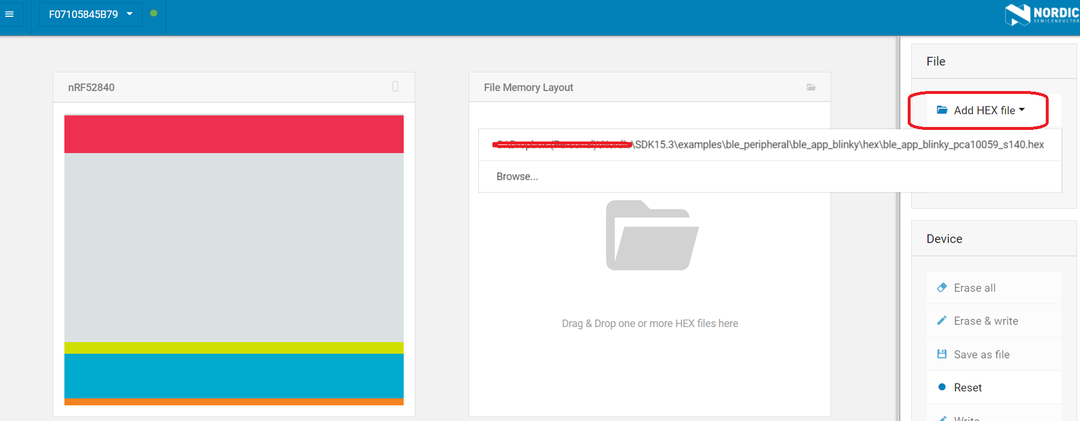Click the large folder icon in drop area
The height and width of the screenshot is (421, 1080).
tap(651, 235)
